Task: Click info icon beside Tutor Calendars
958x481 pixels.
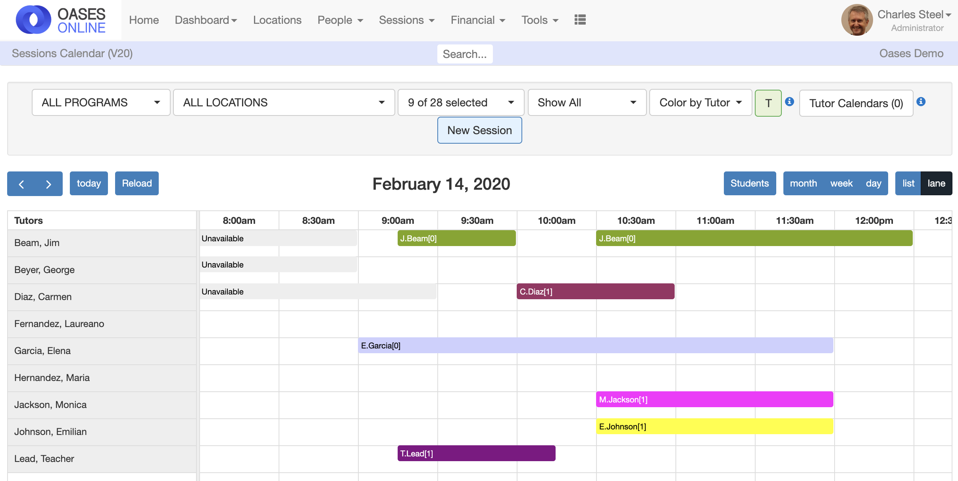Action: pos(921,102)
